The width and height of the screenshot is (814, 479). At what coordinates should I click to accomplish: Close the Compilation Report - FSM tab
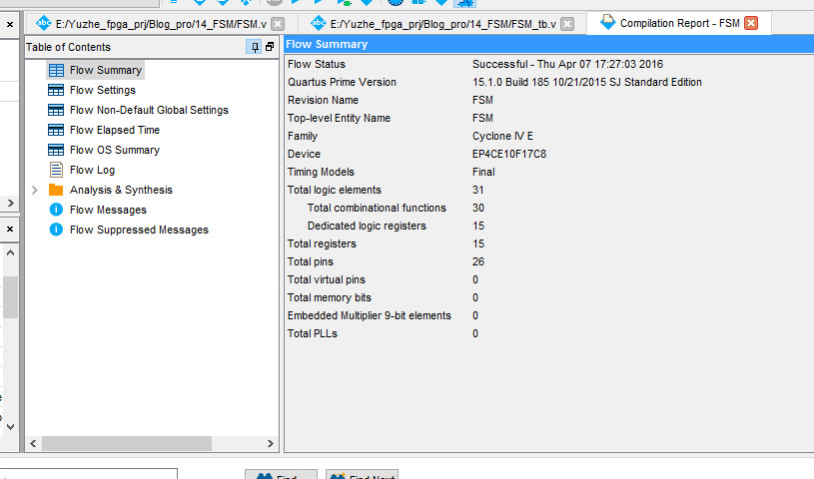coord(751,23)
